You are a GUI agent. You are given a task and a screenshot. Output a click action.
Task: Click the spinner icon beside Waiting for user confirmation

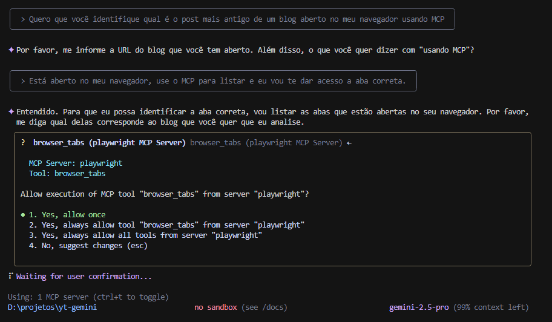pyautogui.click(x=11, y=277)
